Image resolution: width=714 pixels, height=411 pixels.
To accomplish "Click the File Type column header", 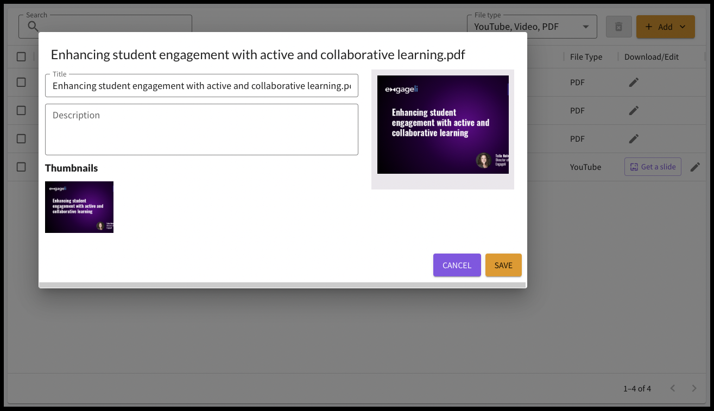I will (586, 57).
